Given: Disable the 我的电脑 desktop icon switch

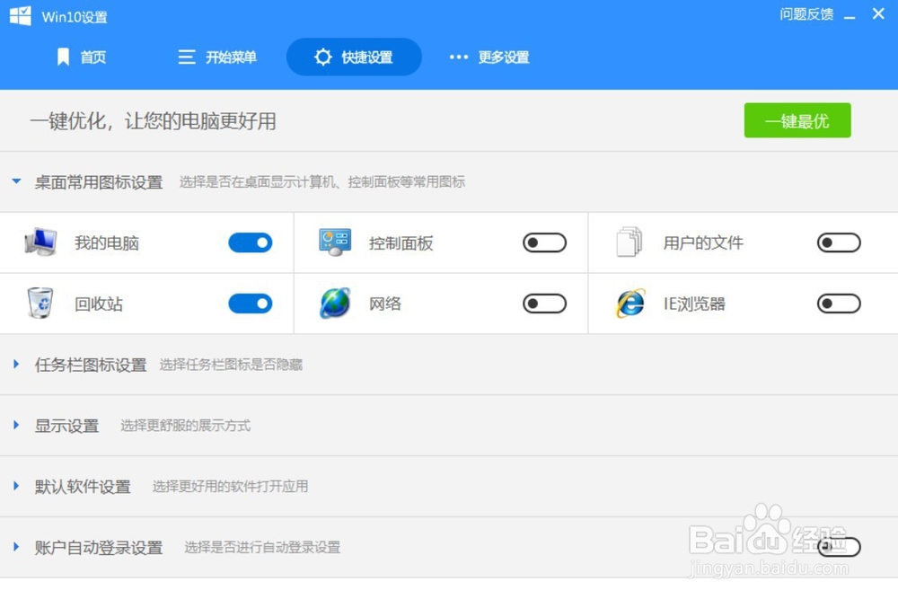Looking at the screenshot, I should tap(251, 242).
